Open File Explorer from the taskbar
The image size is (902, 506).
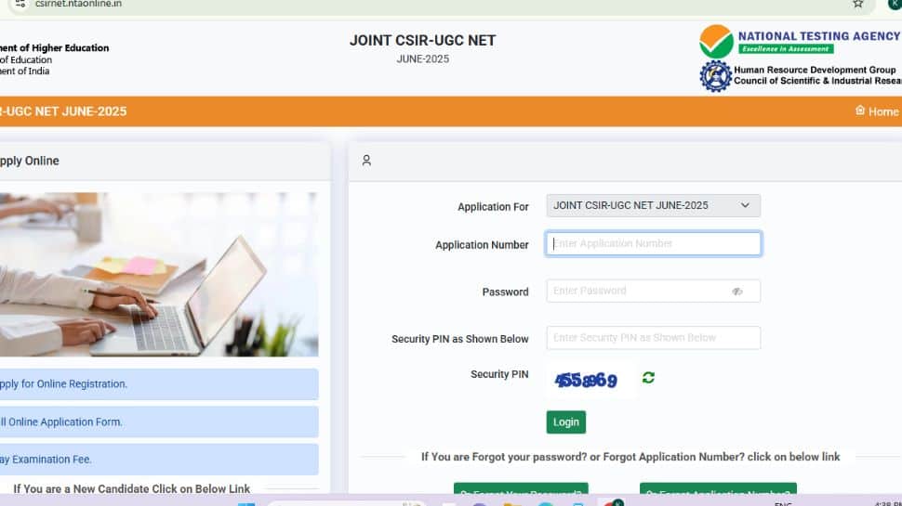point(512,504)
